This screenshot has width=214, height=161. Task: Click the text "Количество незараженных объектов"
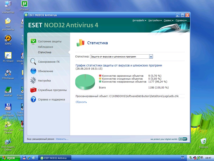click(x=124, y=82)
